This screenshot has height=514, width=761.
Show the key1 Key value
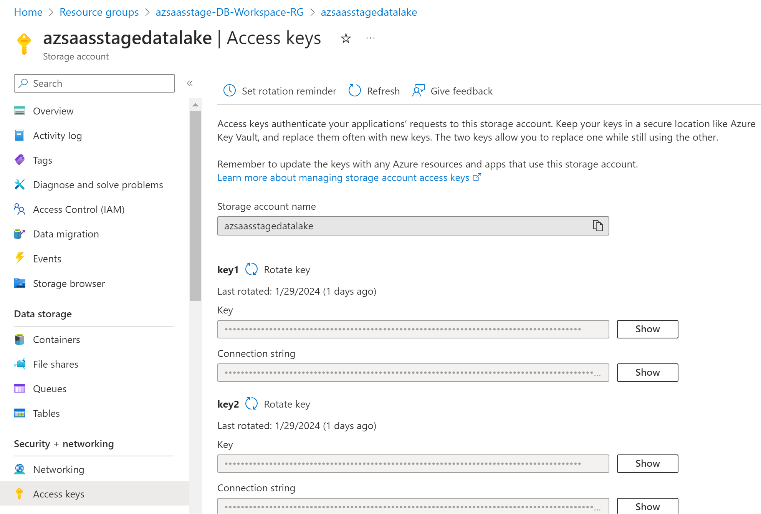[x=647, y=329]
